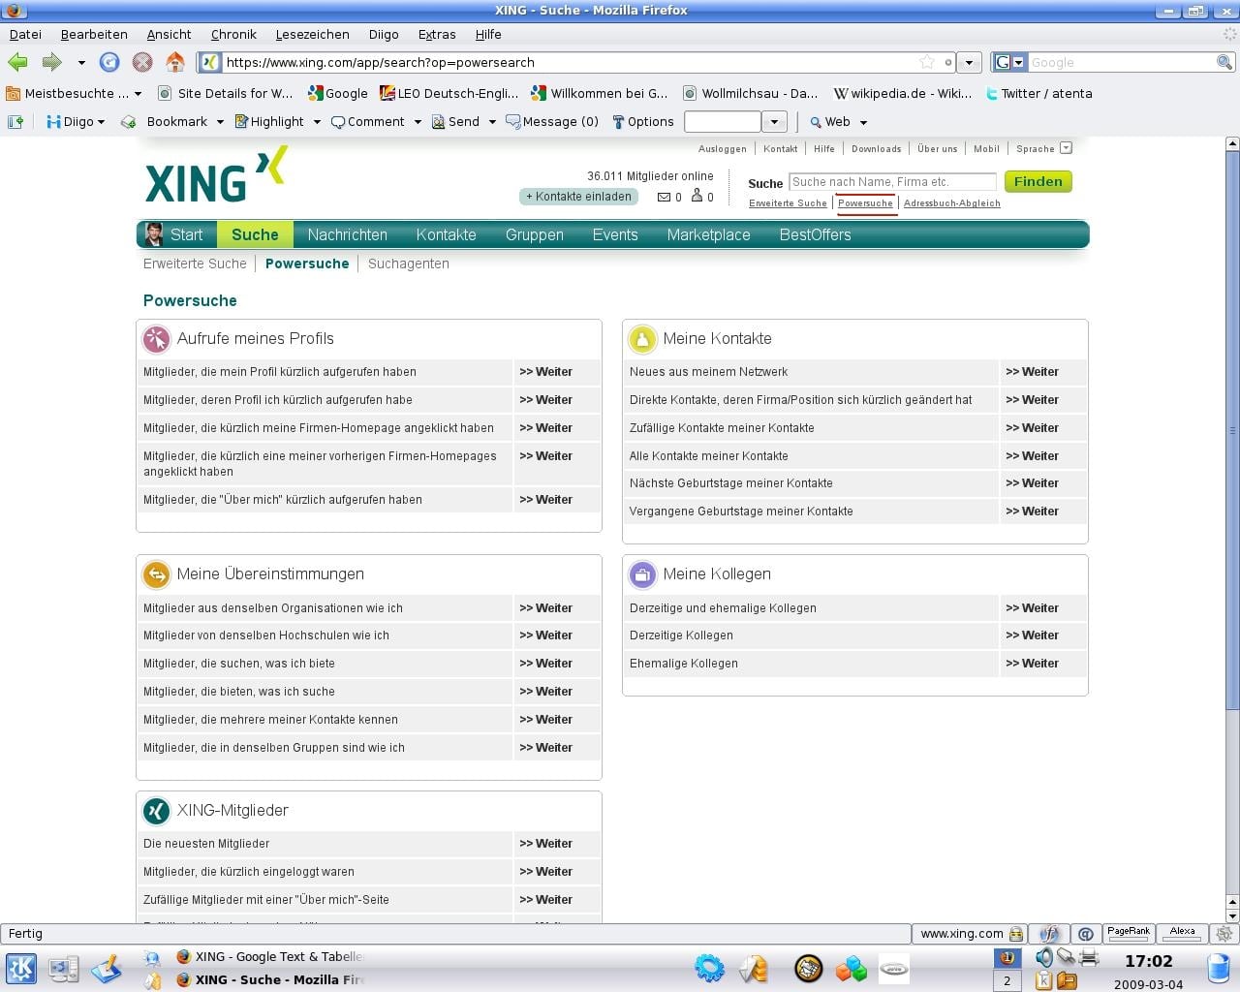Open the Adressbuch-Abgleich link
1240x992 pixels.
[951, 203]
